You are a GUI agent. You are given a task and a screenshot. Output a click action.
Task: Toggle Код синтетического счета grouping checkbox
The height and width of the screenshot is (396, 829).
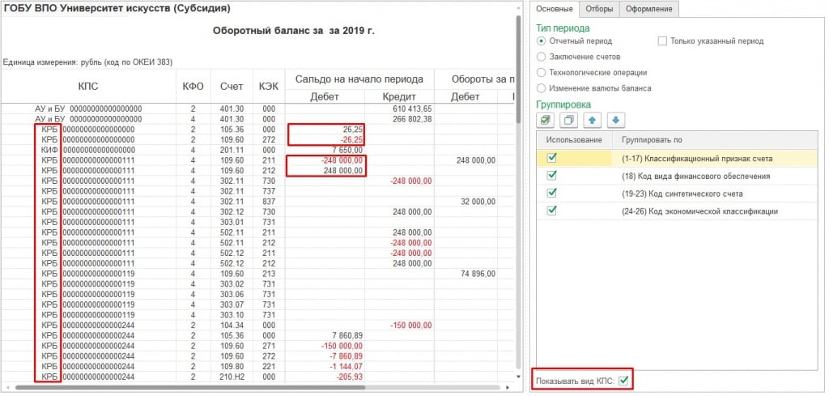tap(552, 194)
